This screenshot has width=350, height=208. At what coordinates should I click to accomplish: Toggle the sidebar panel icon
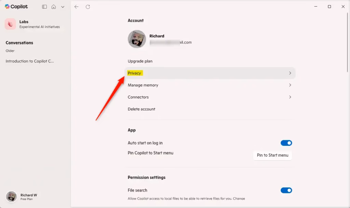tap(44, 7)
